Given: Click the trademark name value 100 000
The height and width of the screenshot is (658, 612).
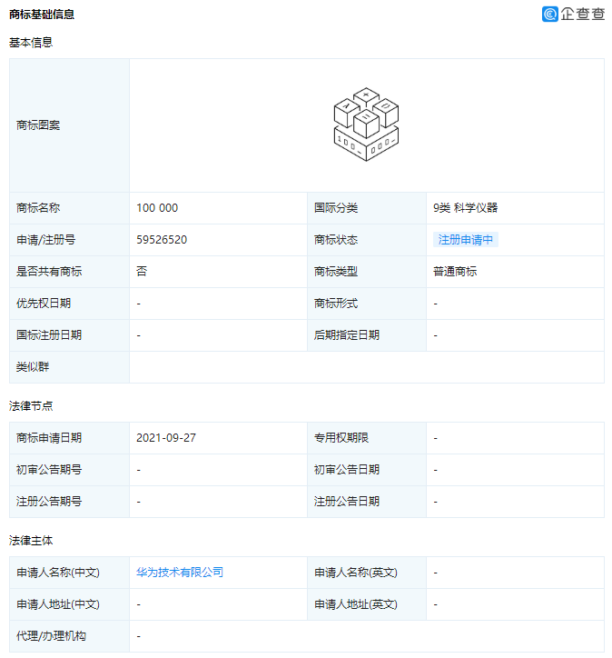Looking at the screenshot, I should pos(157,208).
